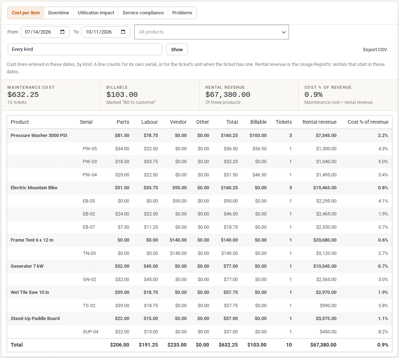Export the report via Export CSV

point(375,49)
